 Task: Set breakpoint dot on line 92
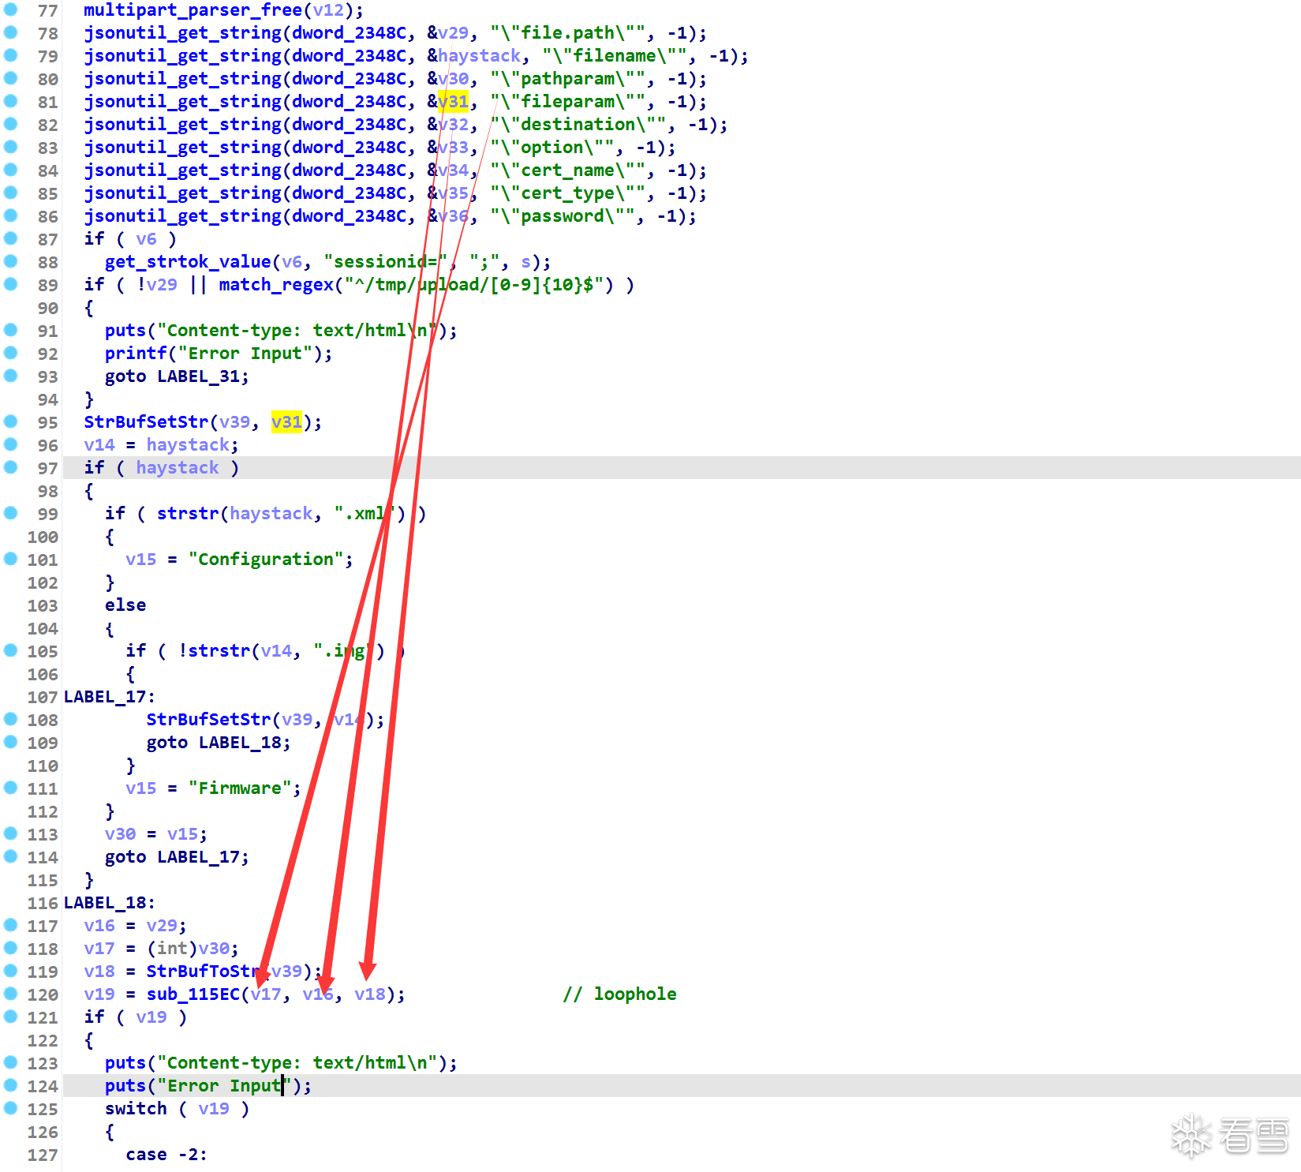tap(10, 353)
